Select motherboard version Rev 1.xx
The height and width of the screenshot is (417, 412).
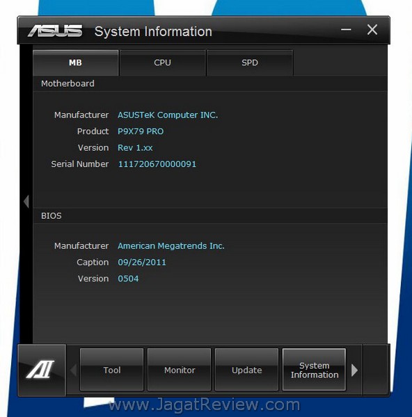tap(135, 148)
